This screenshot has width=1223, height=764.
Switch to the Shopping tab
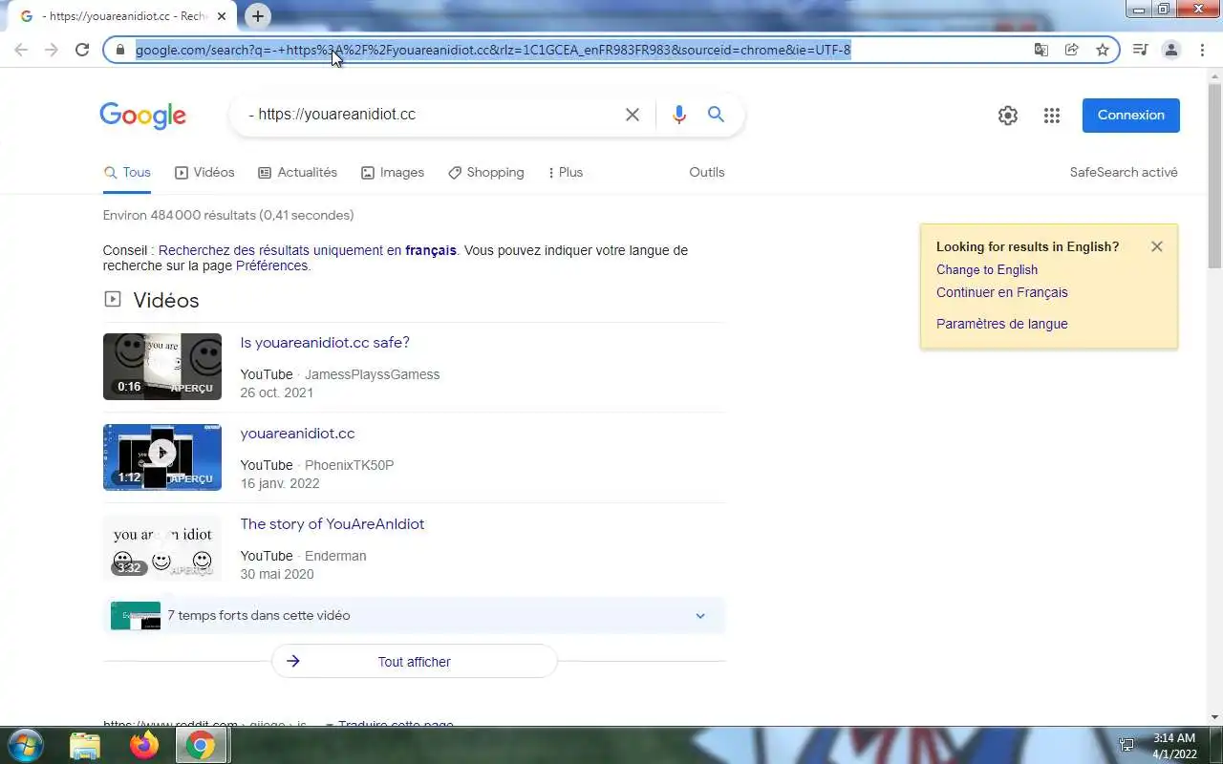tap(486, 173)
